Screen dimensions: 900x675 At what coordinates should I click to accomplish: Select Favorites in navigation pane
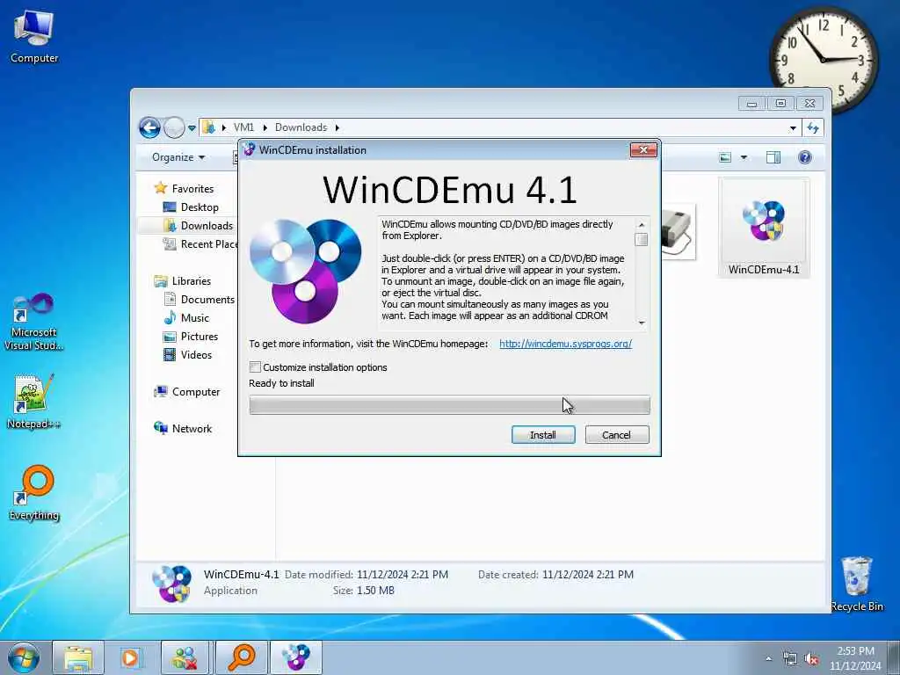tap(192, 188)
